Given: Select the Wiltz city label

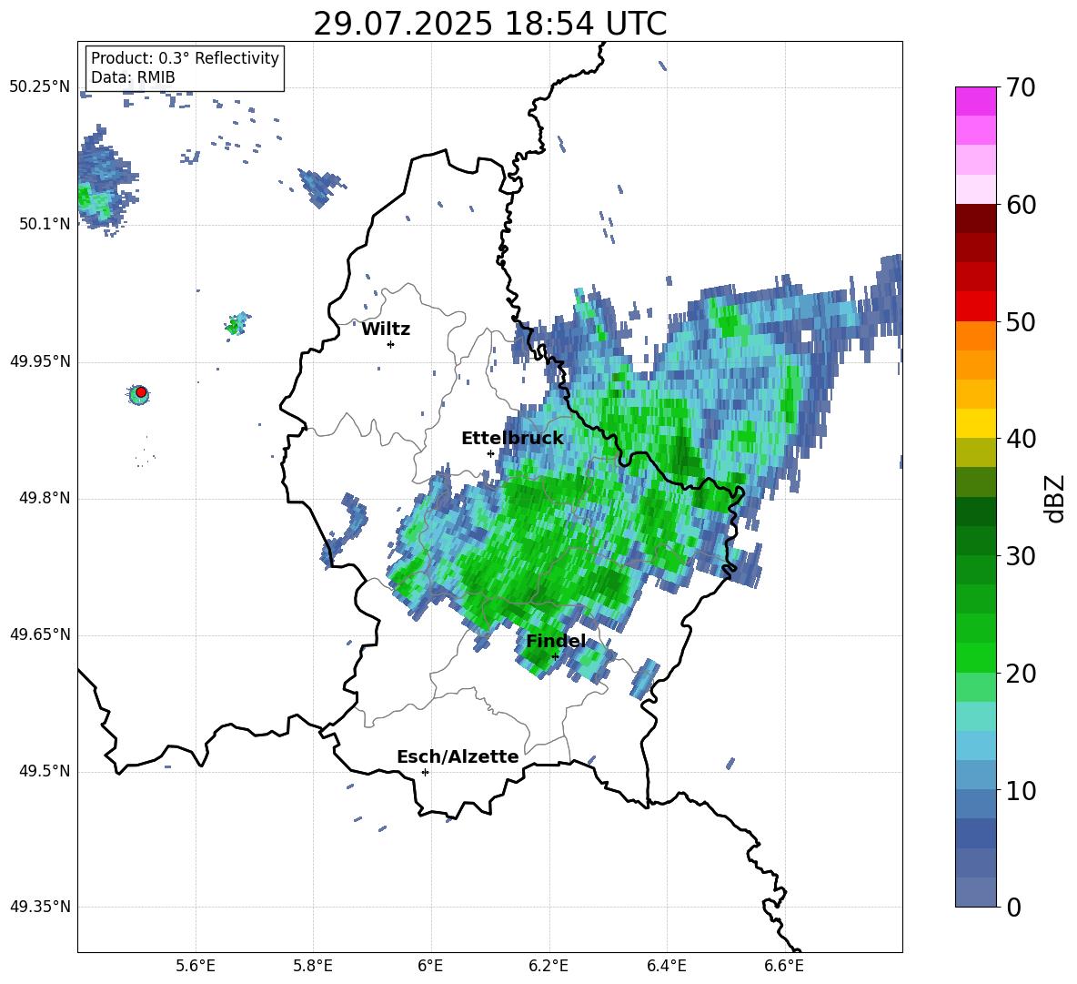Looking at the screenshot, I should click(386, 330).
